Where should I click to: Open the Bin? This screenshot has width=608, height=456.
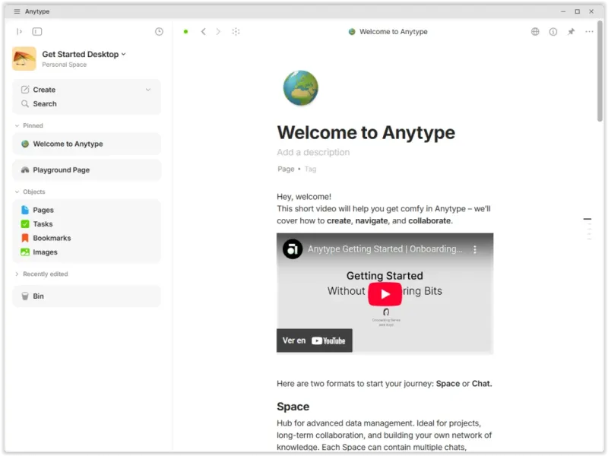(x=87, y=296)
